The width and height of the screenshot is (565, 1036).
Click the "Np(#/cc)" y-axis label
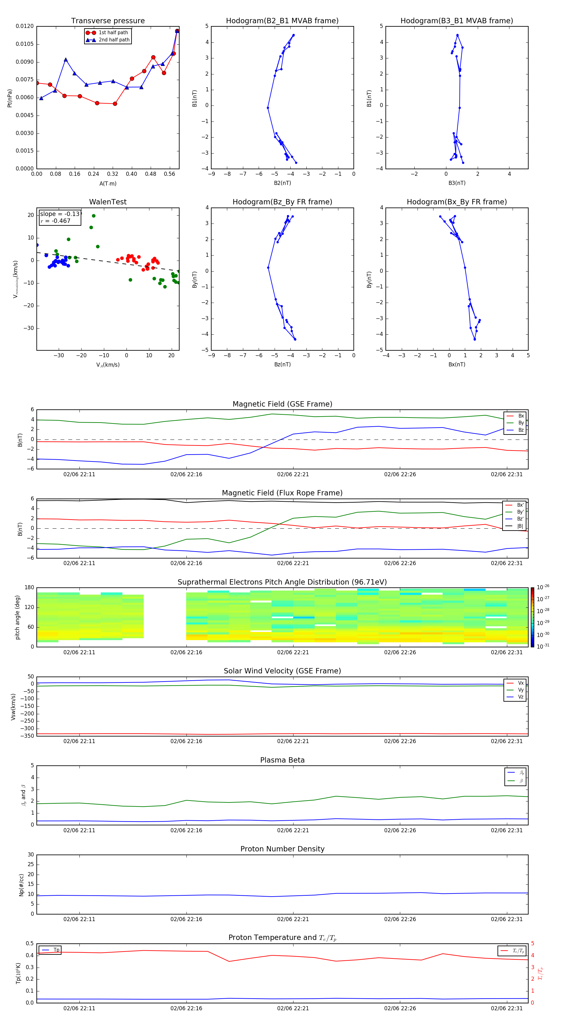click(22, 885)
